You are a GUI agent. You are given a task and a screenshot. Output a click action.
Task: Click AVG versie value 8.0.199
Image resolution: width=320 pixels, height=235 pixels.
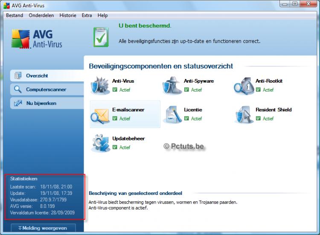pos(47,206)
